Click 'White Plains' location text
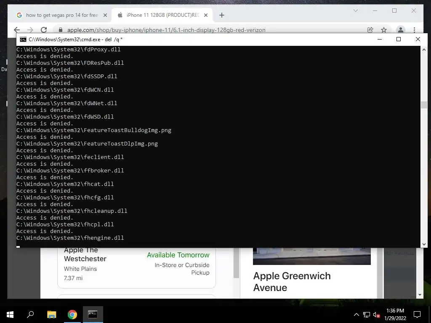The width and height of the screenshot is (431, 323). coord(80,269)
